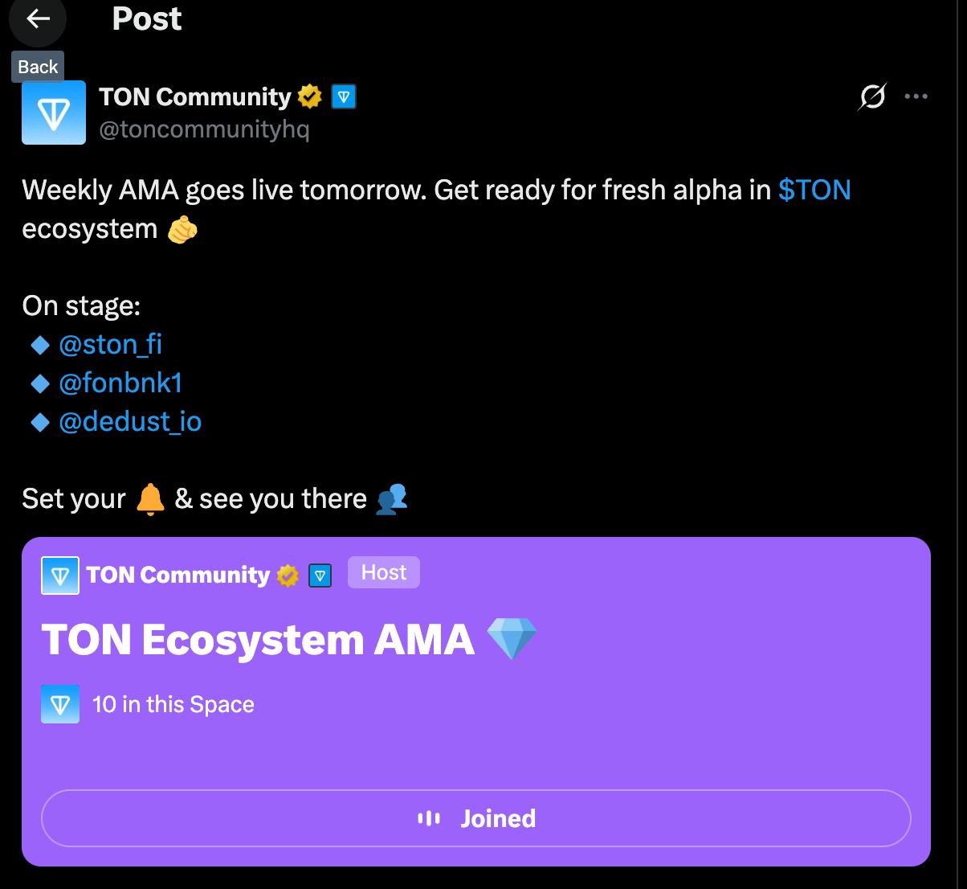Click the host avatar in the Space card
967x889 pixels.
click(x=60, y=576)
